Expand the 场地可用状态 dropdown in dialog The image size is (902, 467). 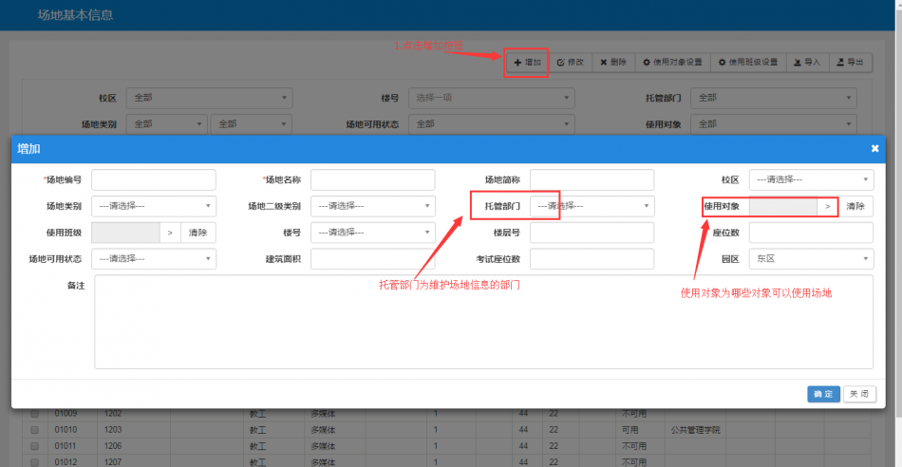(154, 258)
